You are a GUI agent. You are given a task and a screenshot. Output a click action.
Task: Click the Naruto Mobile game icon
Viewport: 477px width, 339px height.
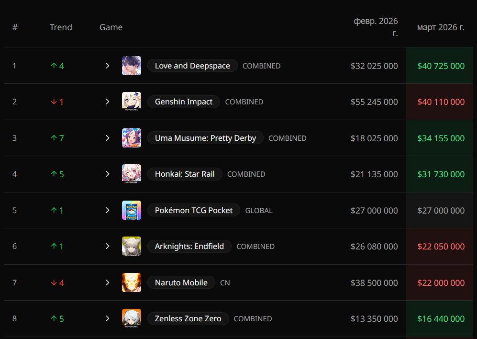(x=132, y=282)
